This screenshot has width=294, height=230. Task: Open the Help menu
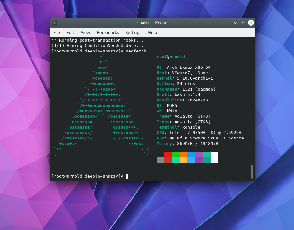tap(152, 33)
